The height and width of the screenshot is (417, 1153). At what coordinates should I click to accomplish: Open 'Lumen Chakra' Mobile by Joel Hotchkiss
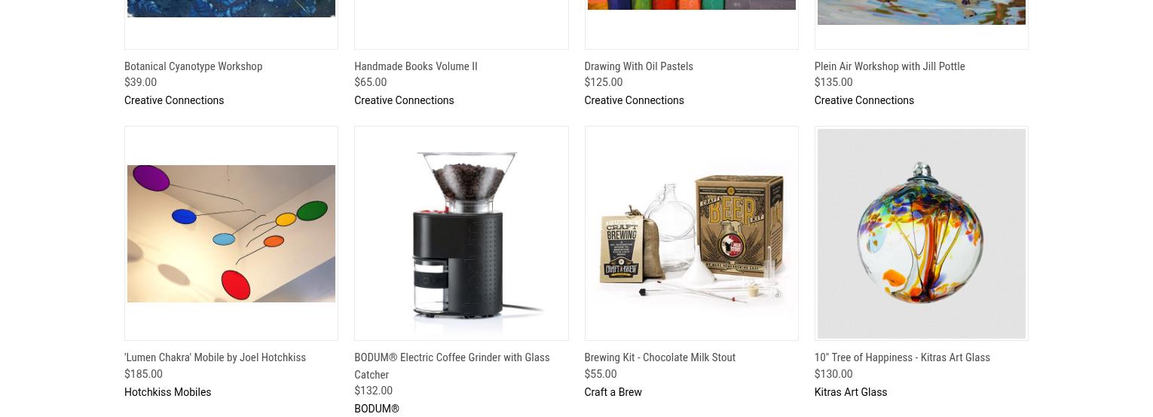[x=215, y=357]
